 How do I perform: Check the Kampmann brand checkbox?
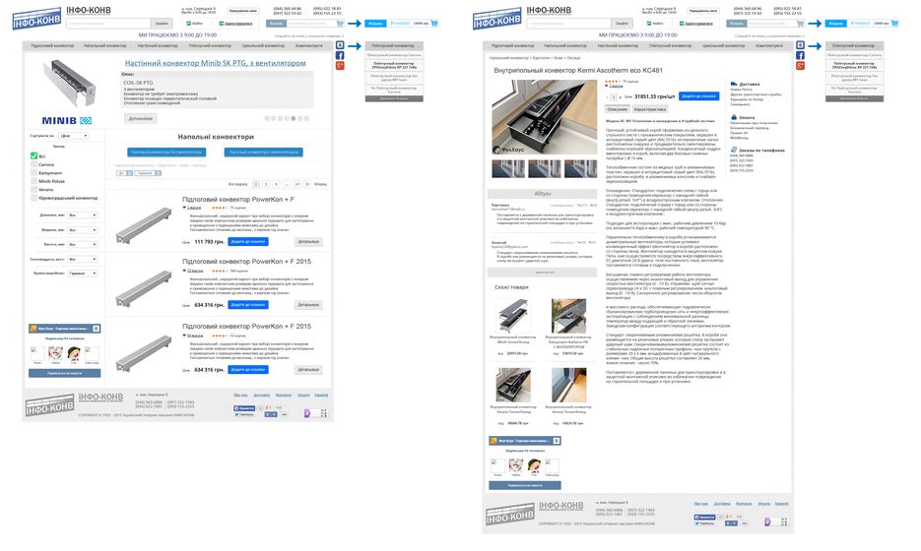34,173
